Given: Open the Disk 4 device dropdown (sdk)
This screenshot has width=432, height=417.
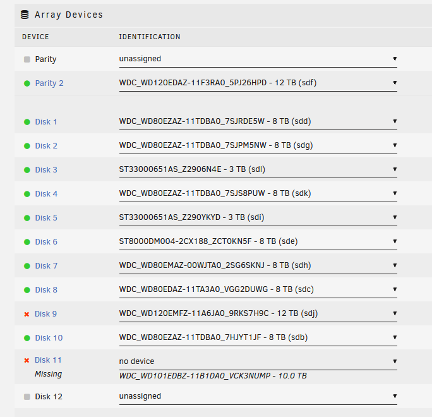Looking at the screenshot, I should (258, 193).
